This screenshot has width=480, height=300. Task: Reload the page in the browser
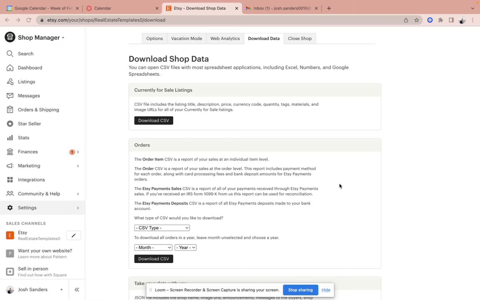(29, 20)
